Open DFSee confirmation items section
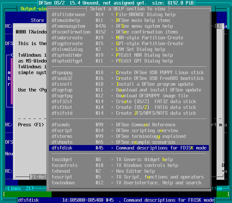The image size is (232, 203). coord(129,32)
